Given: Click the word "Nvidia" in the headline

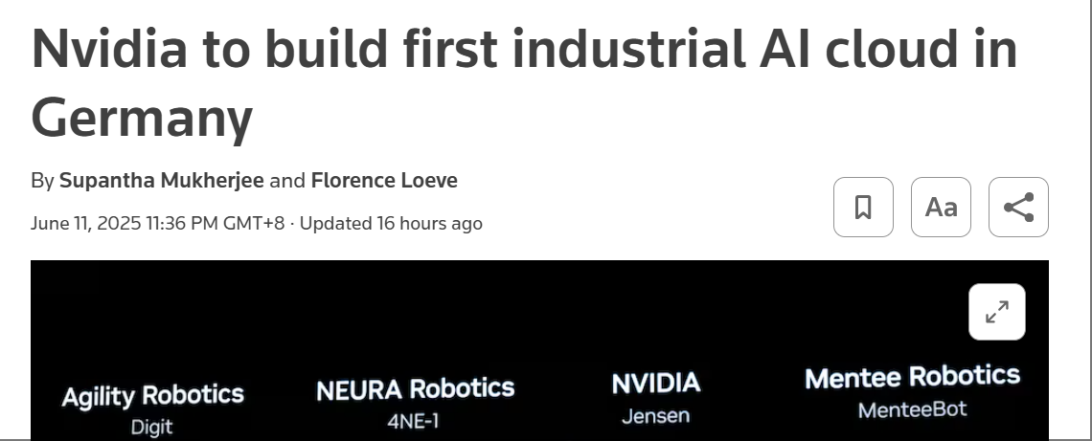Looking at the screenshot, I should (x=108, y=50).
